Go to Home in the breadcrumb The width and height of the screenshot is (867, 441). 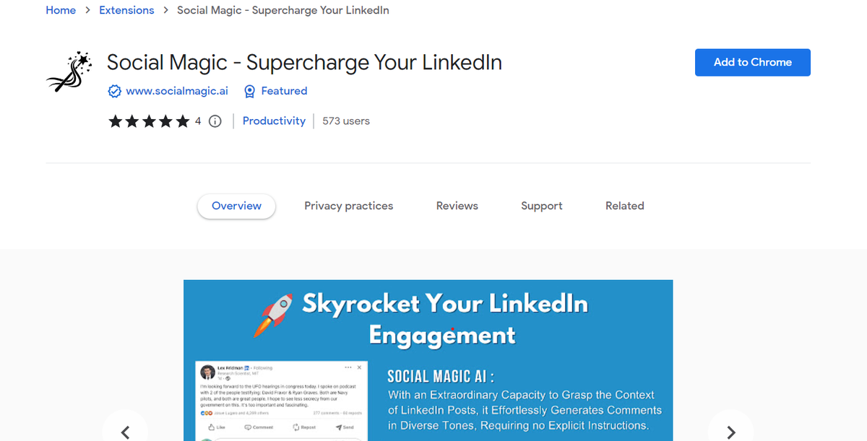coord(61,10)
